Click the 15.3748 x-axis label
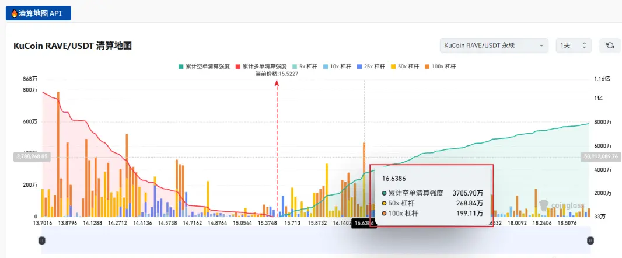This screenshot has height=258, width=622. click(x=267, y=223)
